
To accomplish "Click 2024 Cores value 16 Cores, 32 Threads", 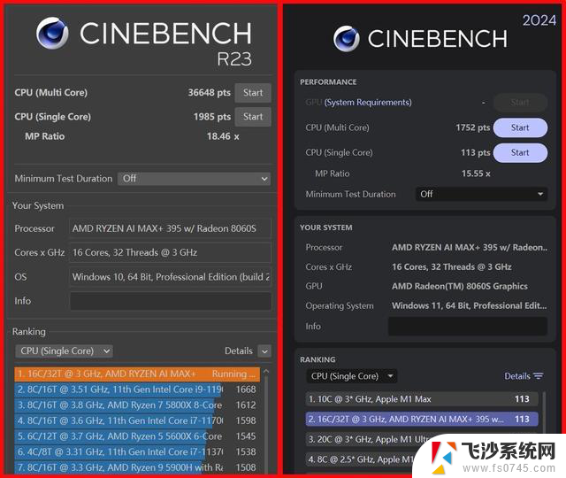I will point(452,267).
